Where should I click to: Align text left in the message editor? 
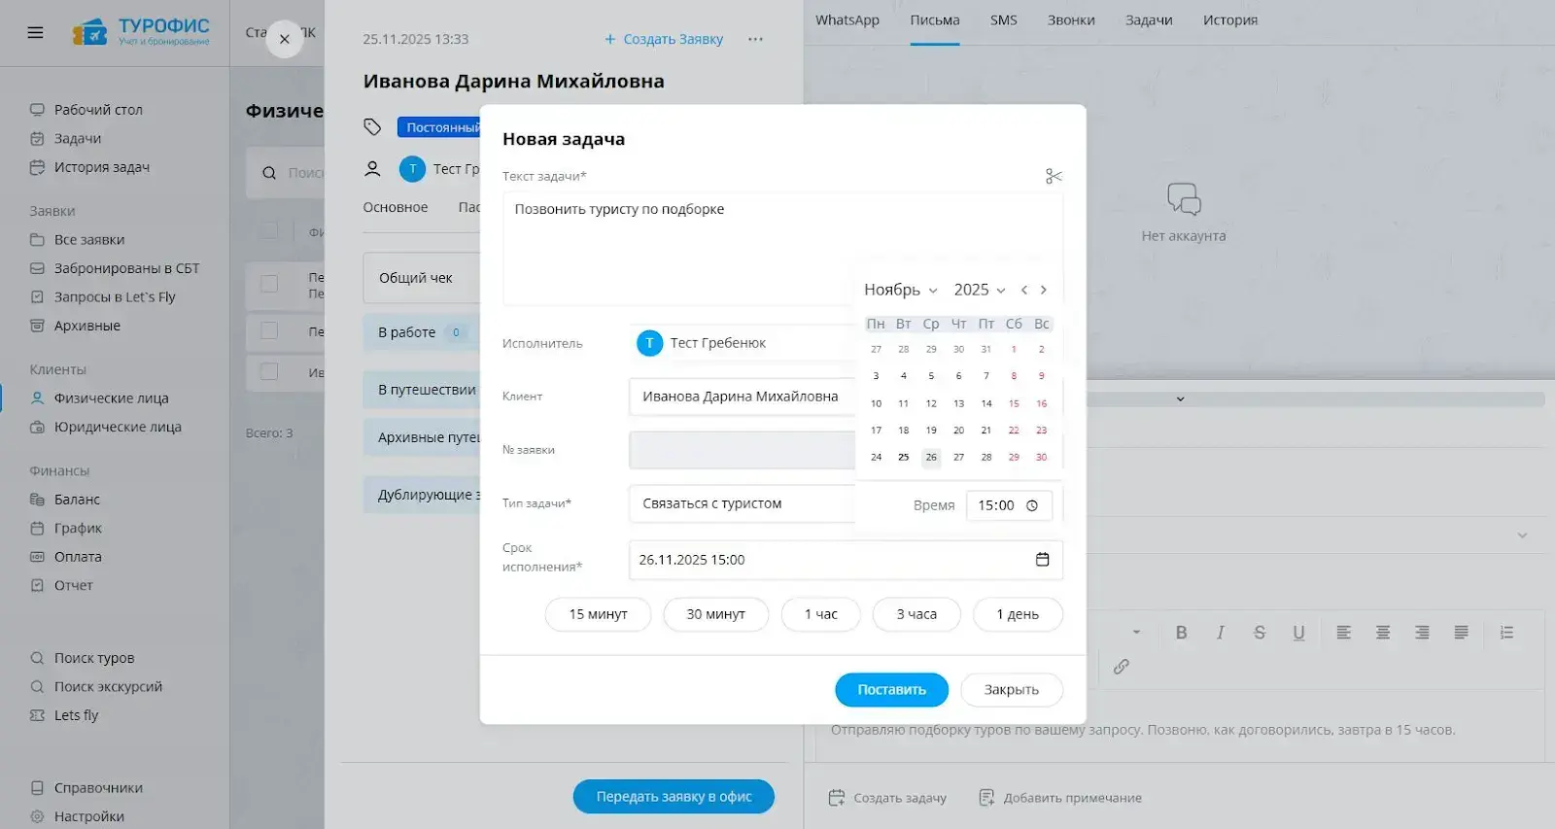click(x=1344, y=633)
